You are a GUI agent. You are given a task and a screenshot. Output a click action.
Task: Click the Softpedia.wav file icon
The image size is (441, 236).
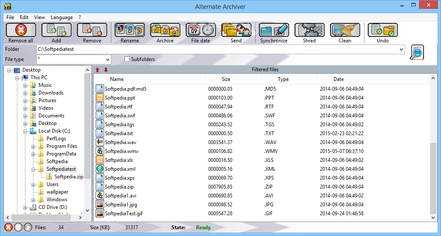pos(100,142)
